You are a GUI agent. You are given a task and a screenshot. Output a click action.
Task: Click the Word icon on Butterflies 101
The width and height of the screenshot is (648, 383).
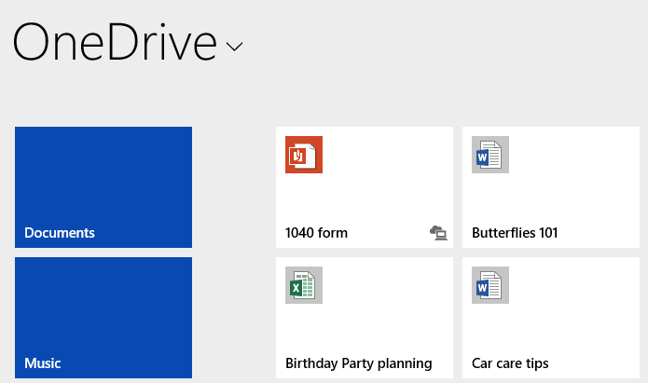pos(489,155)
